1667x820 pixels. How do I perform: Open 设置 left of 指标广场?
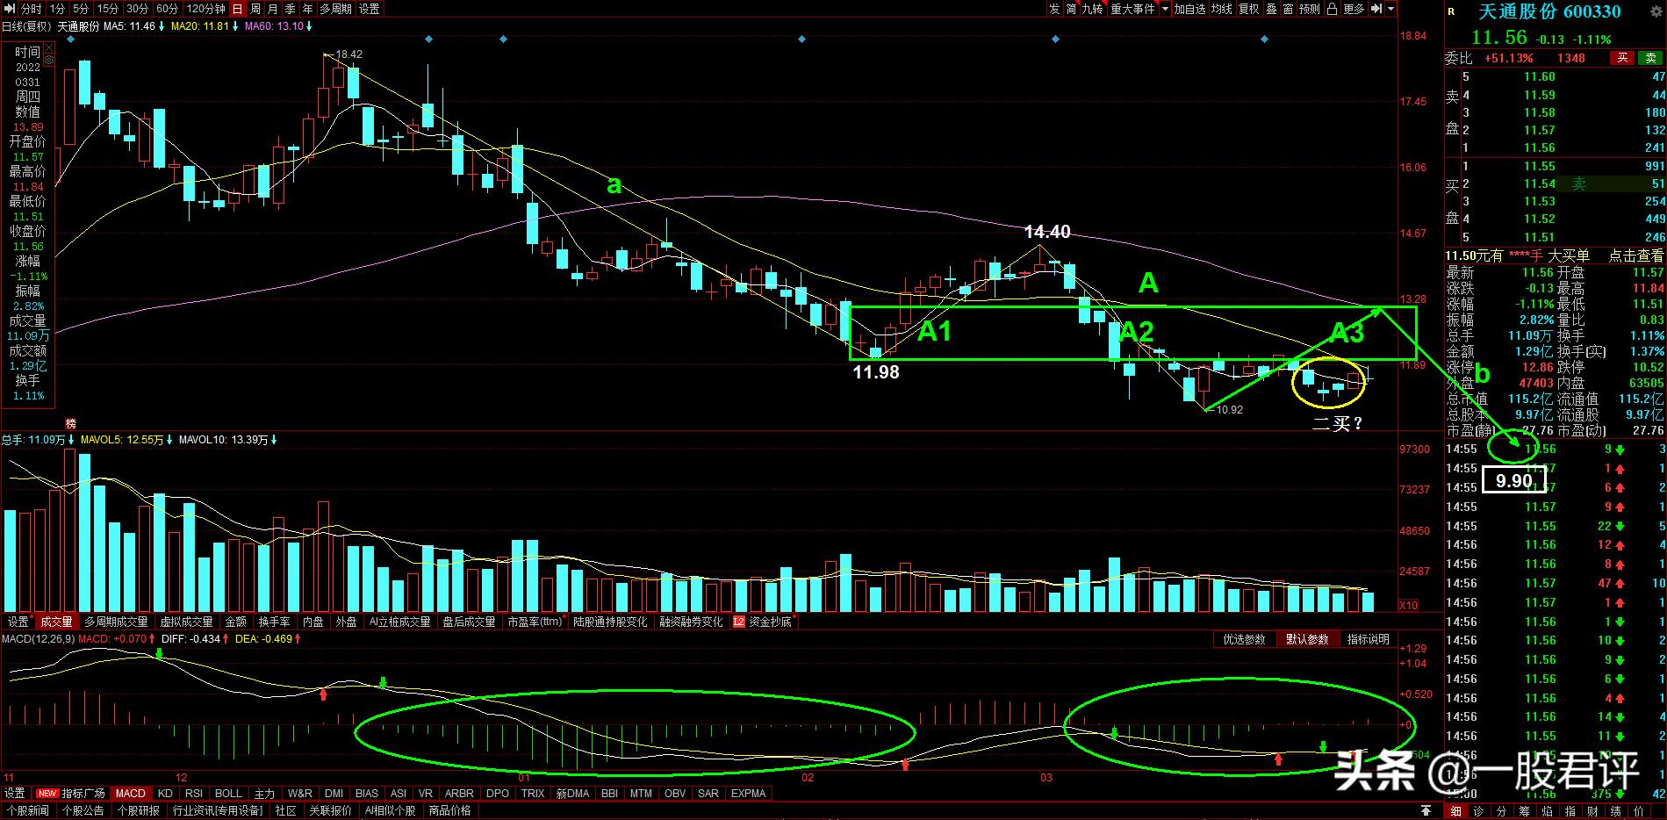click(15, 794)
